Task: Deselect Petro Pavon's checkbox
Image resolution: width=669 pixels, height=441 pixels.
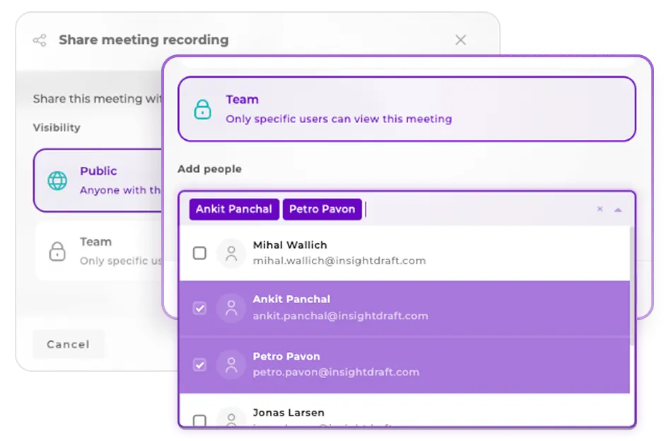Action: 199,364
